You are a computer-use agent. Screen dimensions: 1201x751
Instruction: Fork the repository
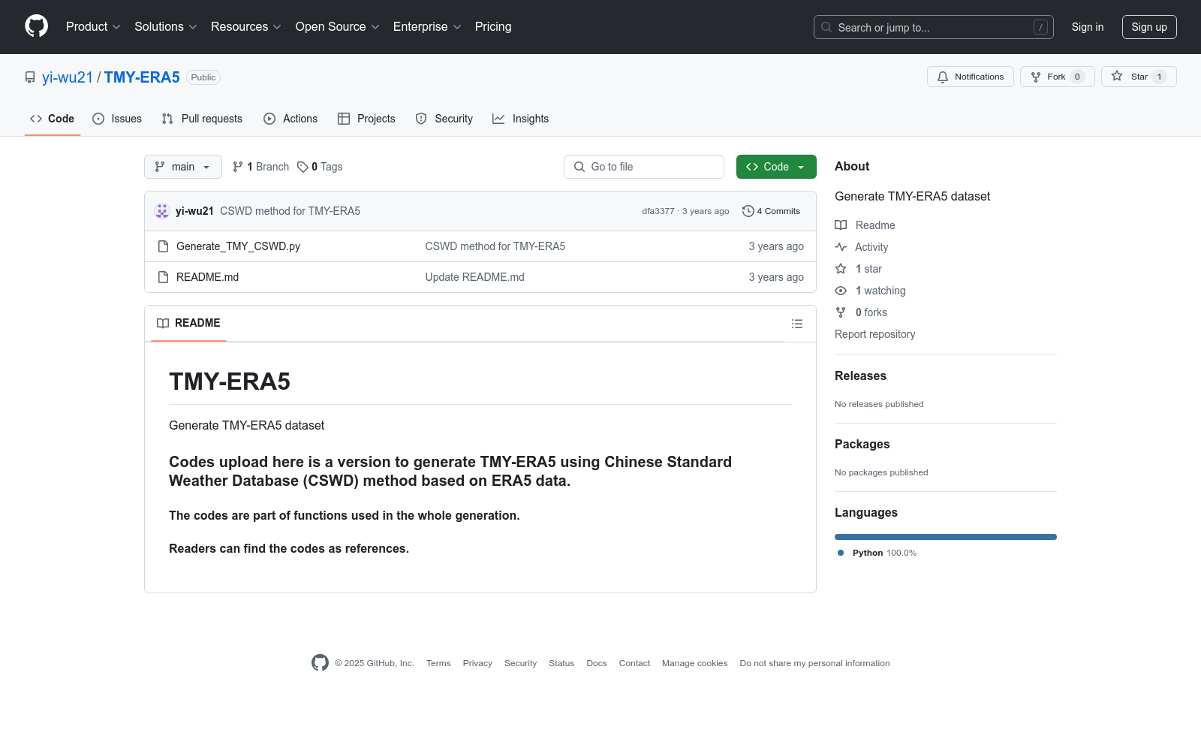pyautogui.click(x=1056, y=77)
